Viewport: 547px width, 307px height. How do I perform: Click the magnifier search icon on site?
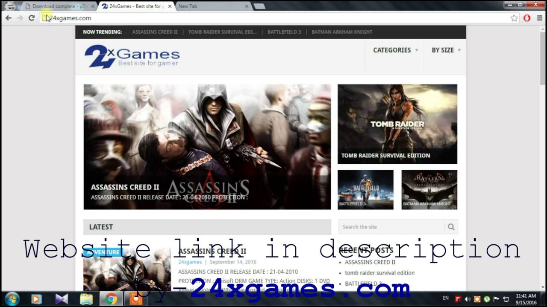[451, 227]
